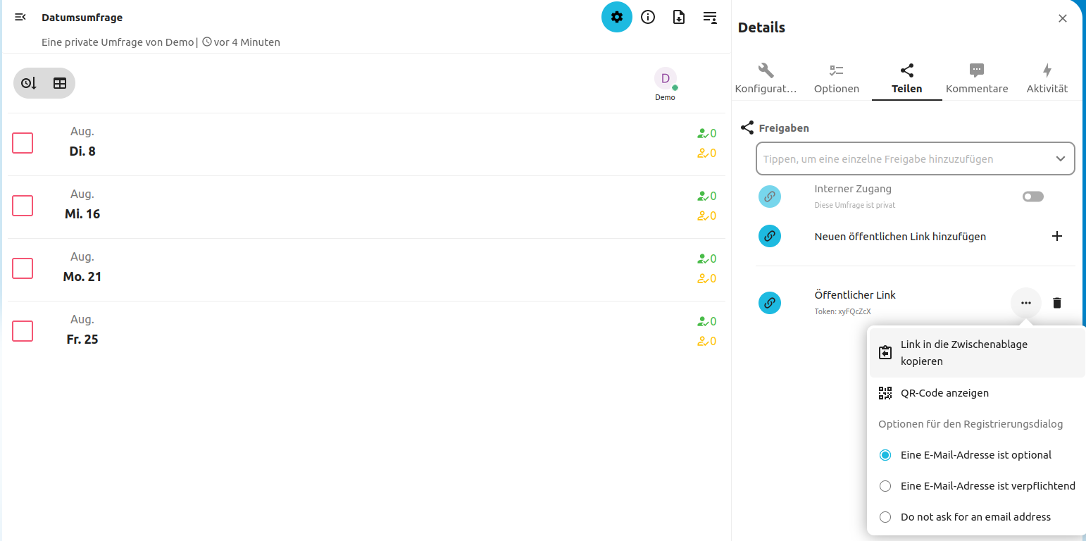1086x541 pixels.
Task: Open the user list sidebar icon
Action: (x=710, y=17)
